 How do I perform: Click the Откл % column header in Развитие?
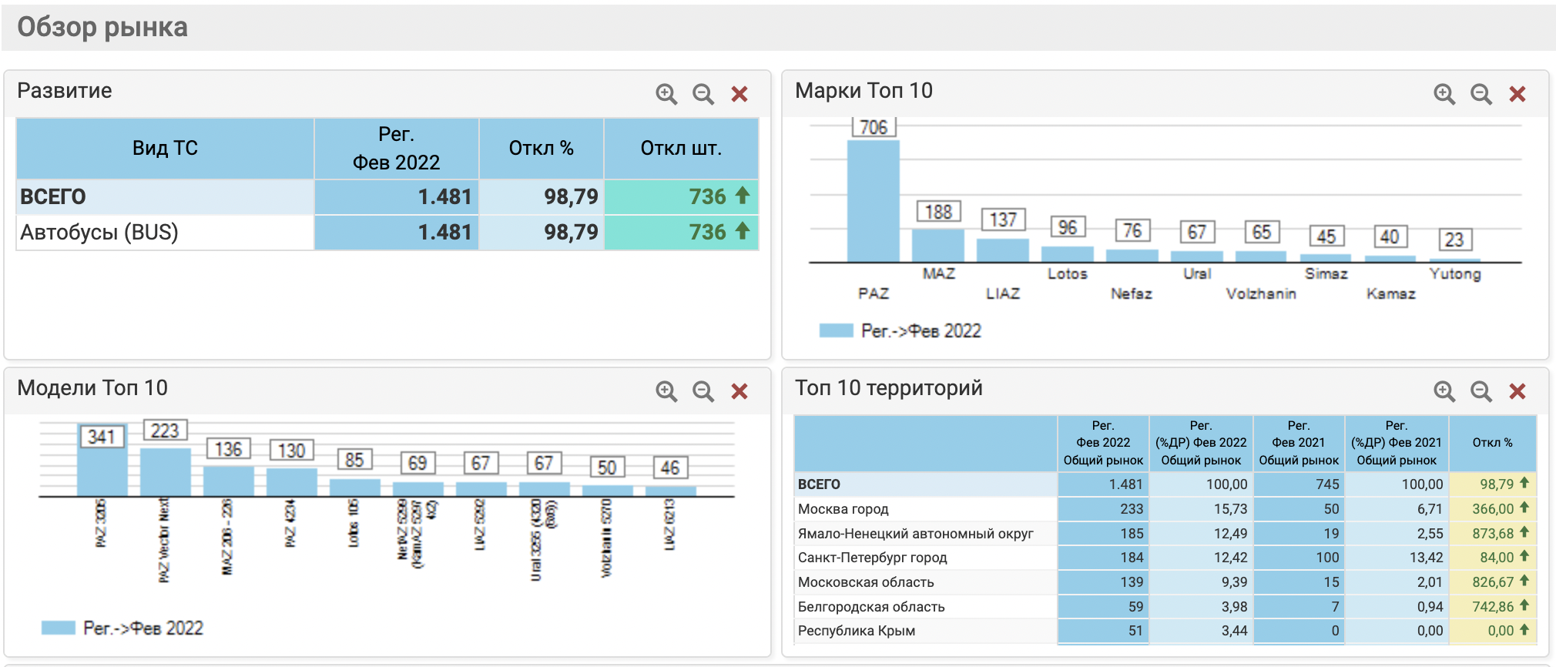coord(541,148)
